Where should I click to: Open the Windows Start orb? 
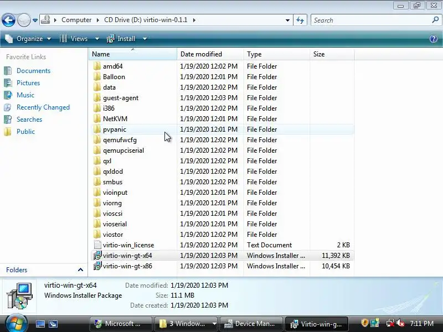16,323
